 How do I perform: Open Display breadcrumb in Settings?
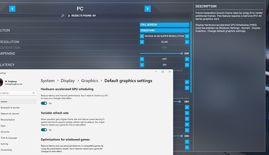(x=68, y=81)
